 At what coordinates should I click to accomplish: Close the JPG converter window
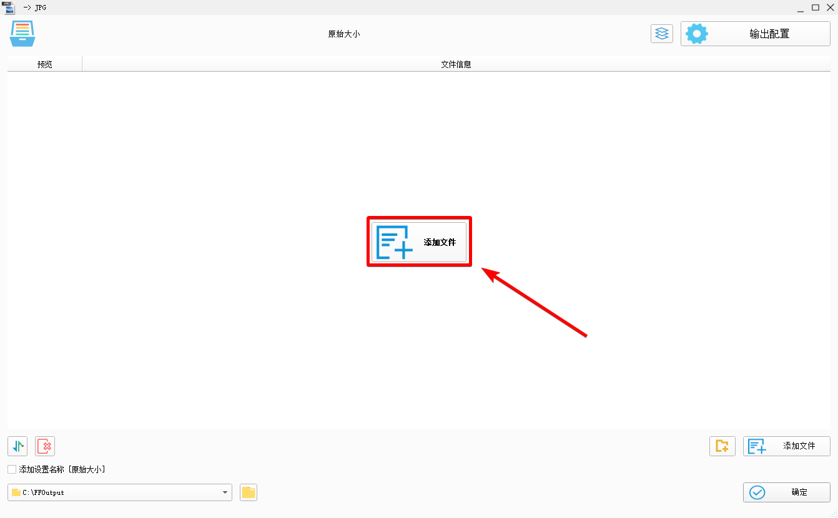pos(830,7)
